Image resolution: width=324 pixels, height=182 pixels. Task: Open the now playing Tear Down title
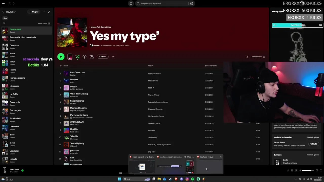coord(14,170)
